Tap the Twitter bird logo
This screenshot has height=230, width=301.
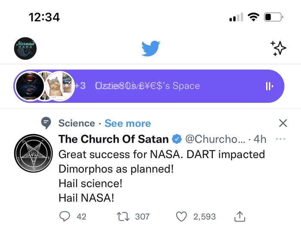point(151,49)
